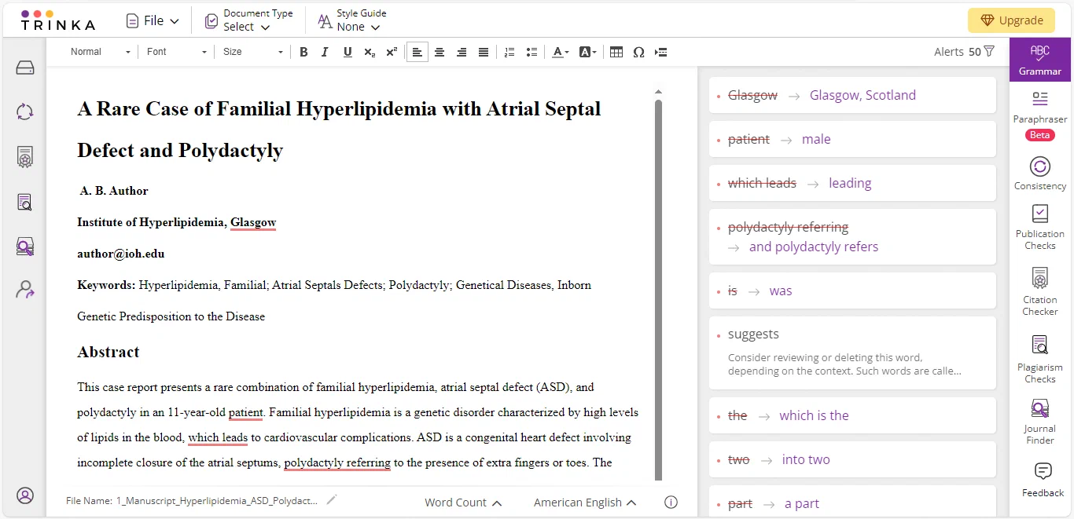The width and height of the screenshot is (1074, 519).
Task: Open the font color picker
Action: click(x=560, y=53)
